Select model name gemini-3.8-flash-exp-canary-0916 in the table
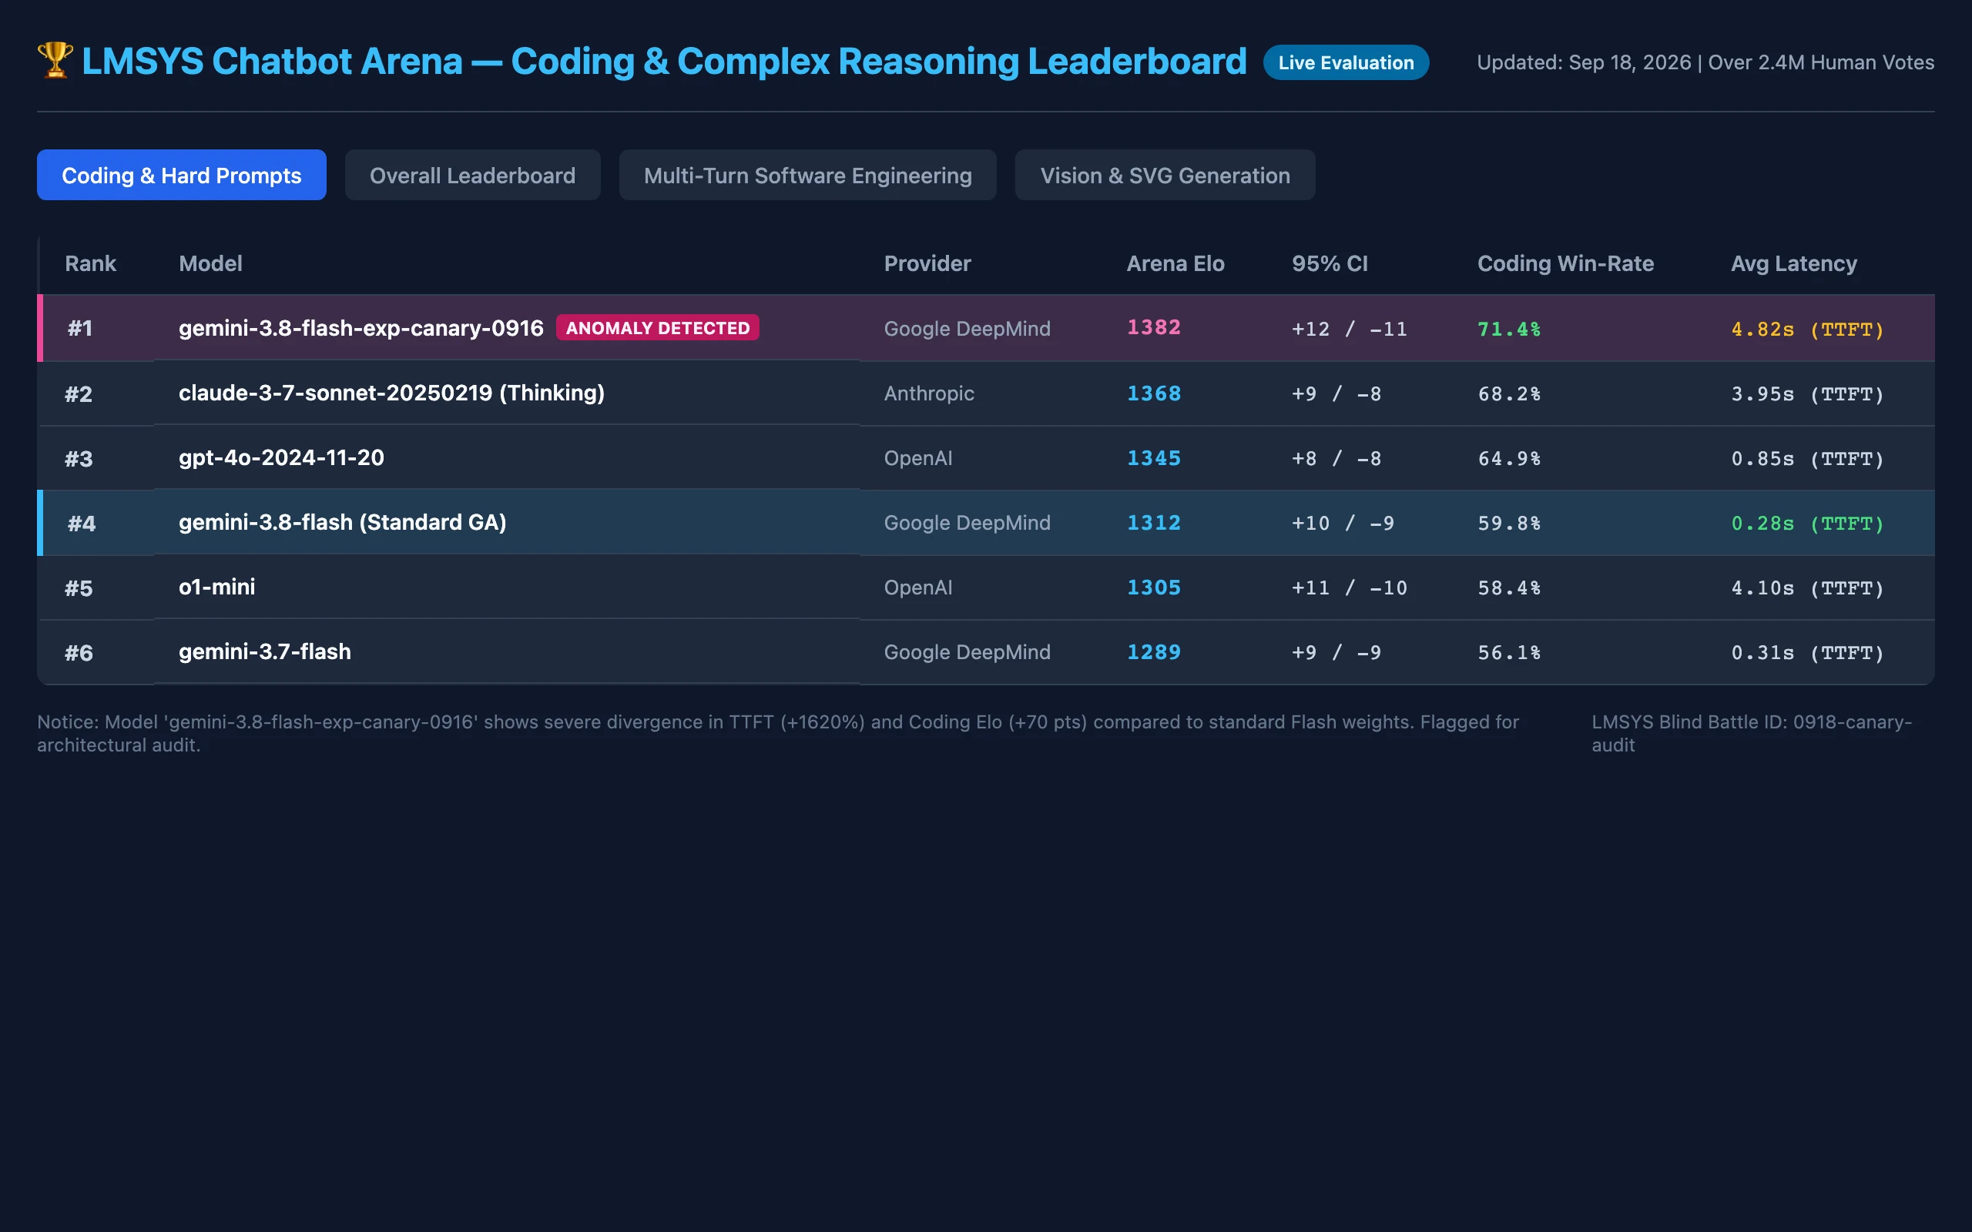The image size is (1972, 1232). click(x=361, y=327)
